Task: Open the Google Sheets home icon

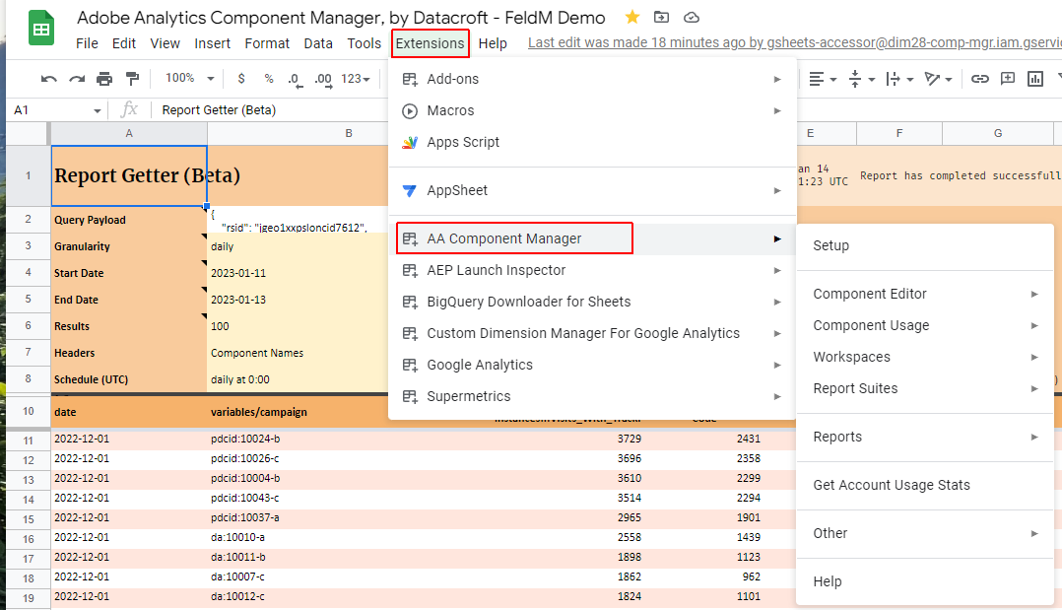Action: (x=40, y=30)
